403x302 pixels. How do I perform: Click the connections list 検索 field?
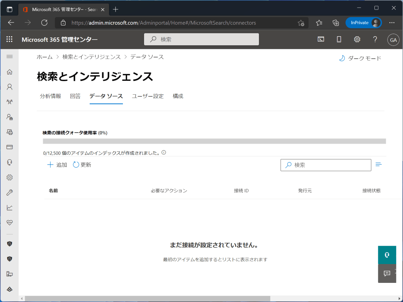click(326, 165)
